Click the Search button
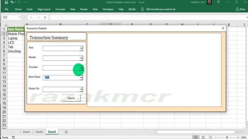 71,98
